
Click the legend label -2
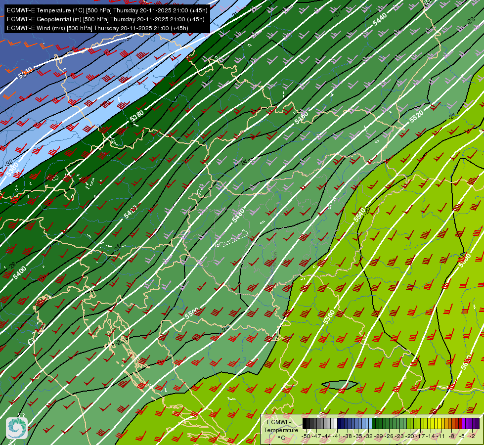point(472,436)
